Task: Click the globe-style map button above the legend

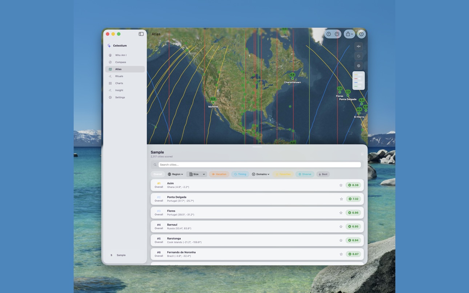Action: 358,66
